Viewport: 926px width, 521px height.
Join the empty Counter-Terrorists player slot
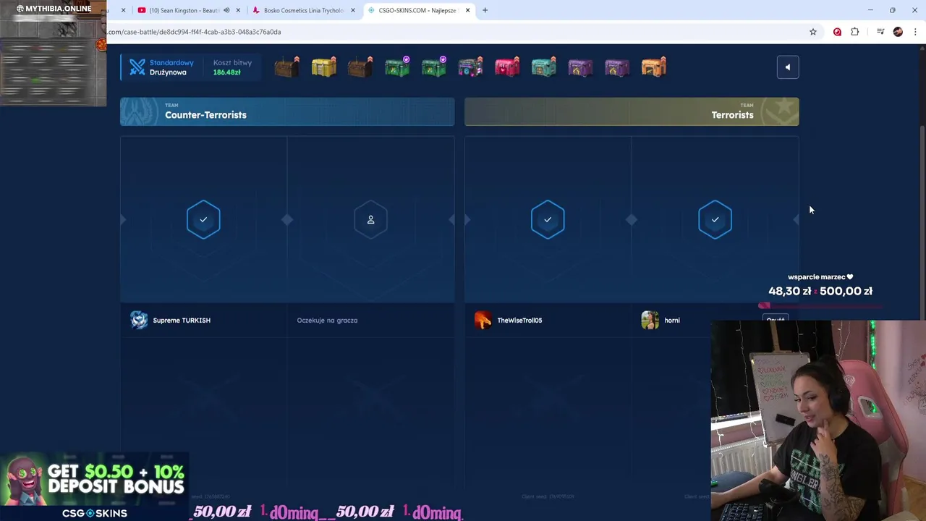click(370, 219)
